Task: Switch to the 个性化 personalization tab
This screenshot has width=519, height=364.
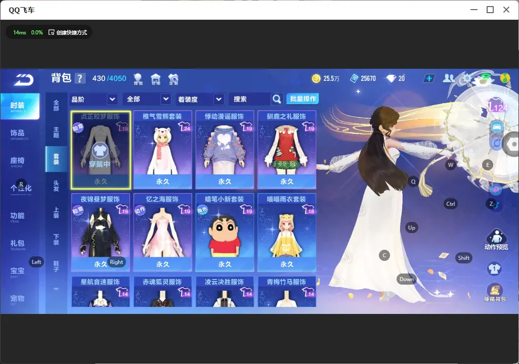Action: pyautogui.click(x=20, y=189)
